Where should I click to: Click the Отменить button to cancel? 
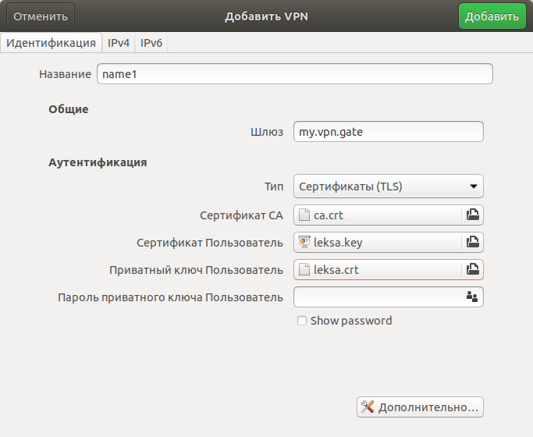[x=41, y=16]
